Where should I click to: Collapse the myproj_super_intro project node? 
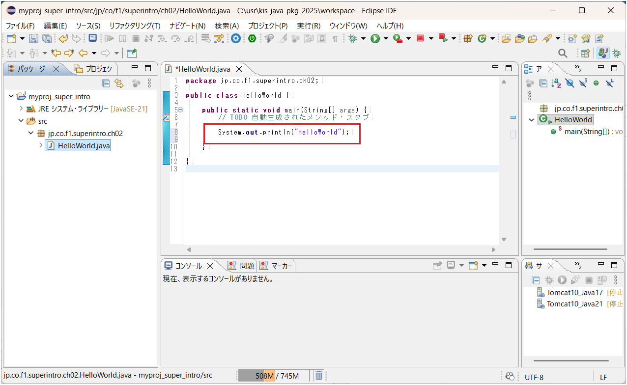click(x=11, y=96)
